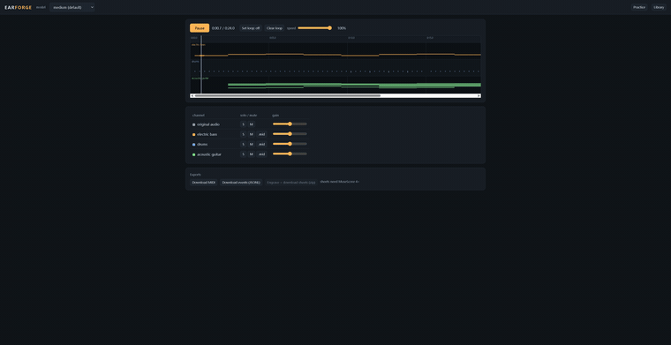
Task: Solo the original audio channel
Action: coord(243,124)
